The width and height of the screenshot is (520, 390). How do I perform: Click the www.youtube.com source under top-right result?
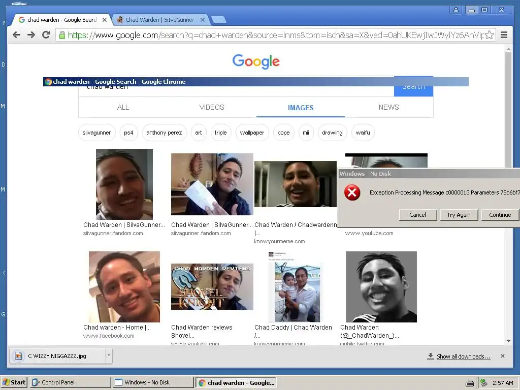pyautogui.click(x=369, y=233)
